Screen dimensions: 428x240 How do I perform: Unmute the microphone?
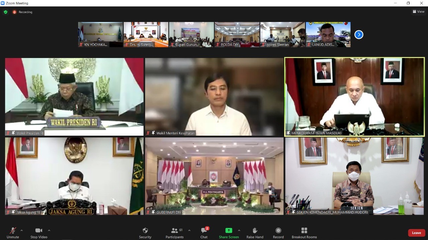click(13, 233)
